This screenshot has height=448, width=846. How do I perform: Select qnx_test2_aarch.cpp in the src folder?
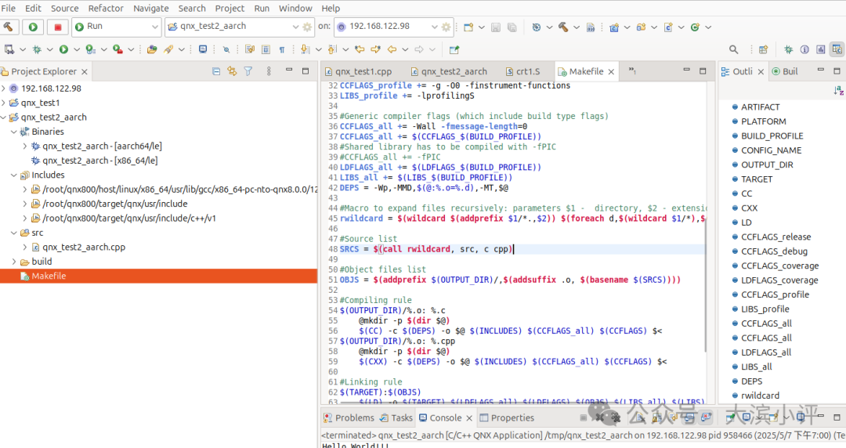(x=84, y=247)
